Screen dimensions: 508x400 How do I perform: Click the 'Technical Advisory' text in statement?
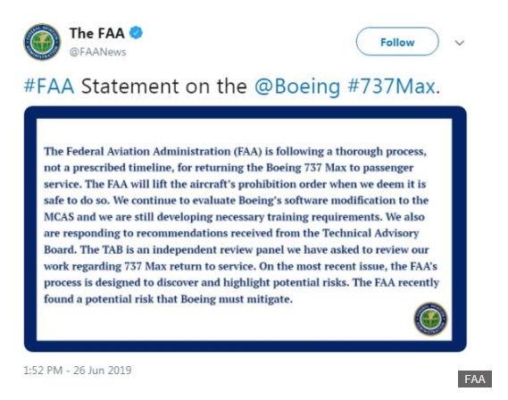[x=371, y=233]
